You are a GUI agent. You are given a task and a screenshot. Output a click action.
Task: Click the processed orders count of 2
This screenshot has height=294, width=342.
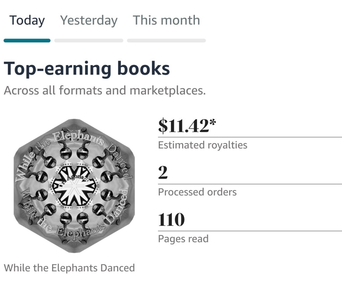tap(163, 173)
